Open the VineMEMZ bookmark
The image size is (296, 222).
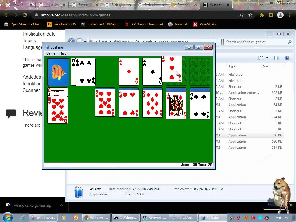(205, 24)
